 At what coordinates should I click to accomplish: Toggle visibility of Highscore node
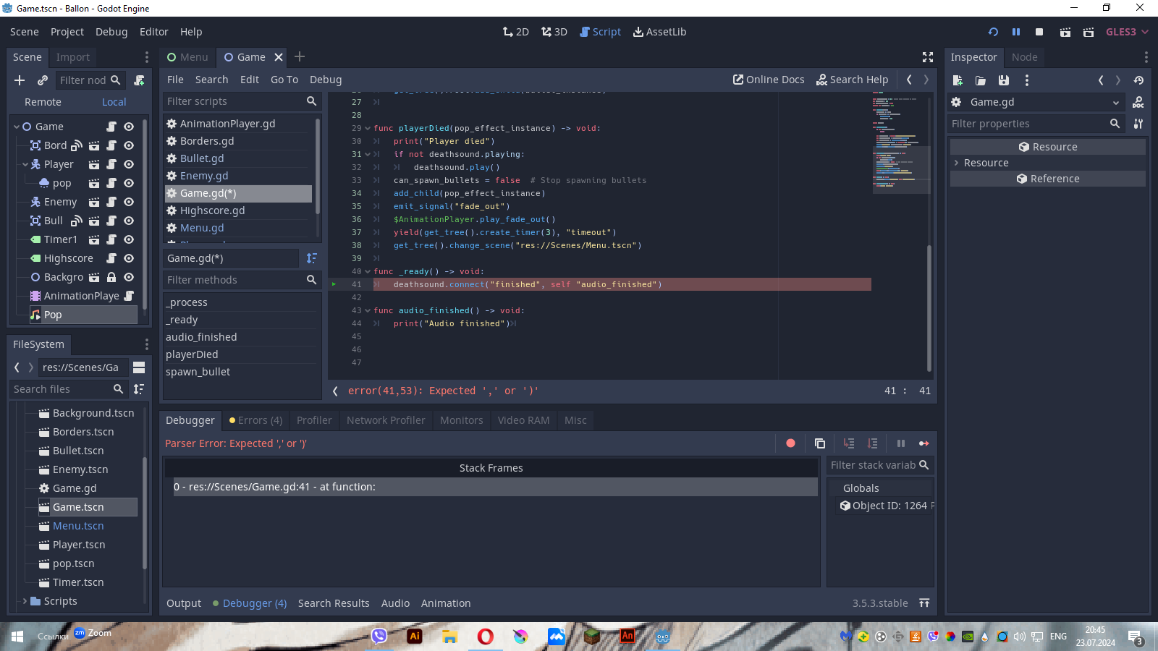pos(129,258)
